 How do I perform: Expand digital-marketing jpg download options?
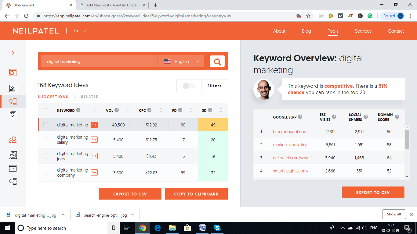pos(63,214)
